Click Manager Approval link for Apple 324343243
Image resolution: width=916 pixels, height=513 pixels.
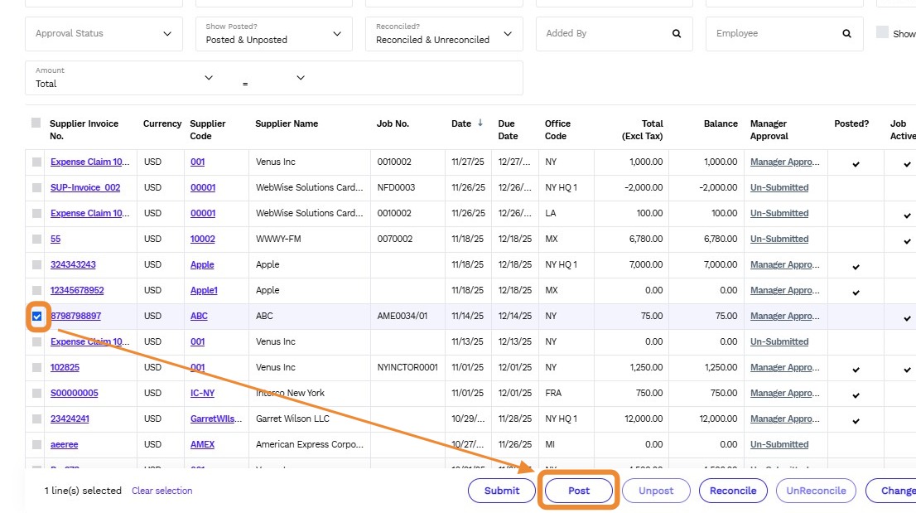coord(784,264)
